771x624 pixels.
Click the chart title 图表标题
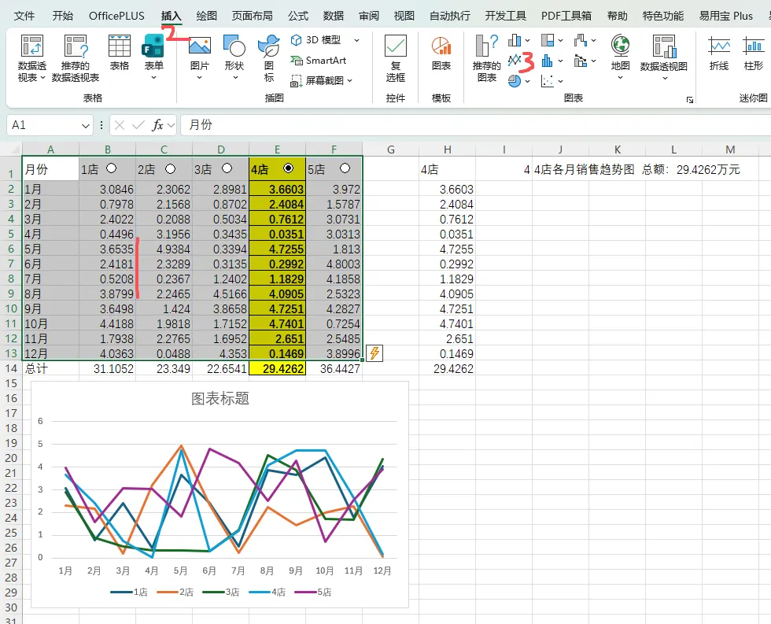point(219,398)
